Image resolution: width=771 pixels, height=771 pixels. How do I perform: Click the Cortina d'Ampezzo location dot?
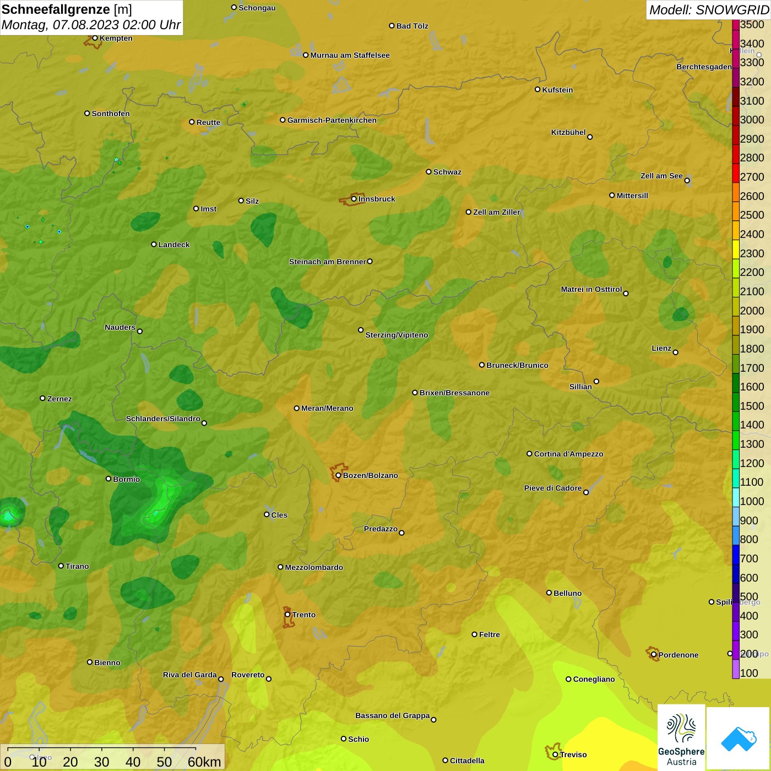(x=529, y=454)
